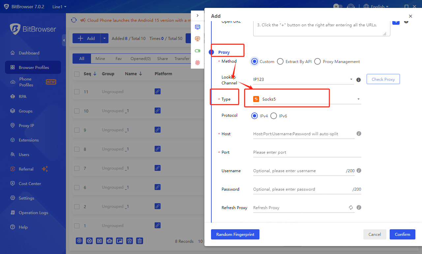Select the Extract By API radio button

(x=280, y=62)
